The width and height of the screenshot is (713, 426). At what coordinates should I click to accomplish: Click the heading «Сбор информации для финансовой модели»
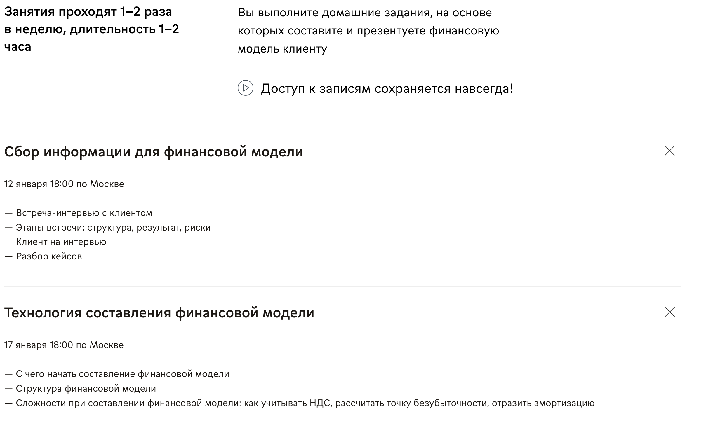[154, 152]
